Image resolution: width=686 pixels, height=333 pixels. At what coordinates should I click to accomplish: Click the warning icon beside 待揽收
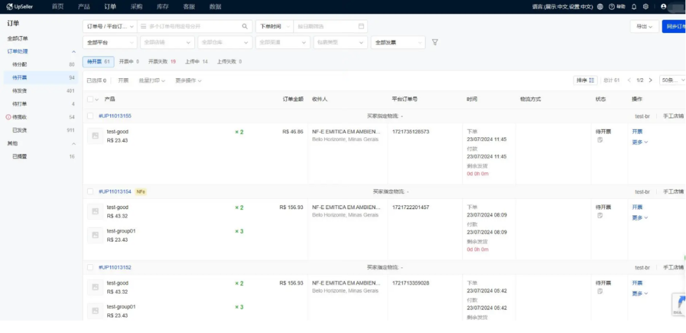point(8,118)
